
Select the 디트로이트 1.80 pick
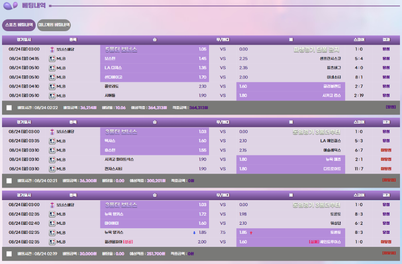(291, 169)
